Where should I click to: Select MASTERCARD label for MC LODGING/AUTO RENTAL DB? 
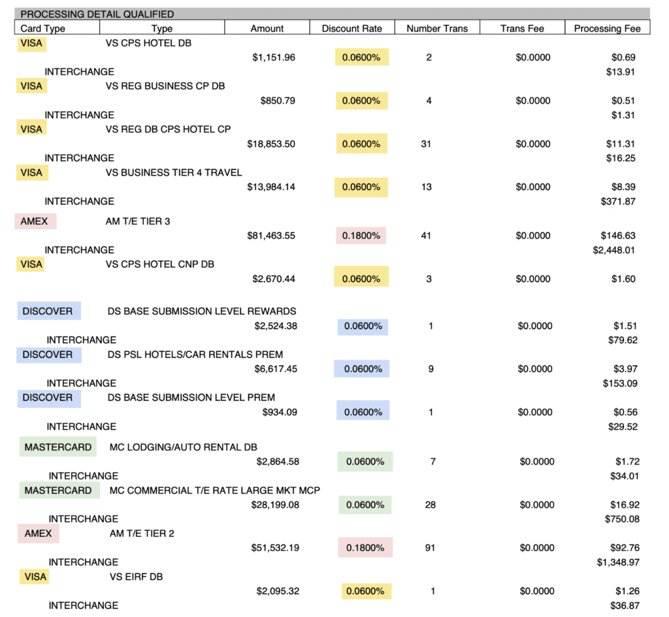57,447
